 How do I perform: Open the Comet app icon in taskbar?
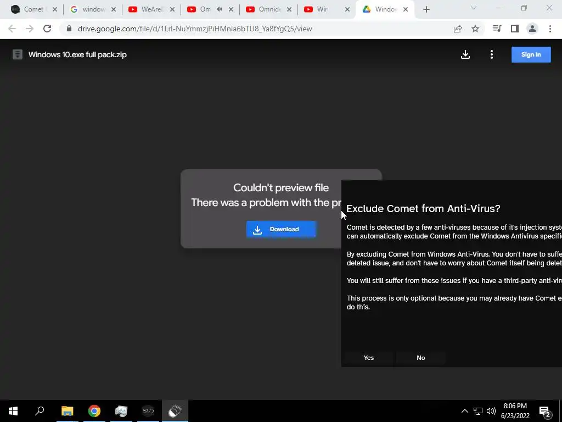[x=175, y=411]
